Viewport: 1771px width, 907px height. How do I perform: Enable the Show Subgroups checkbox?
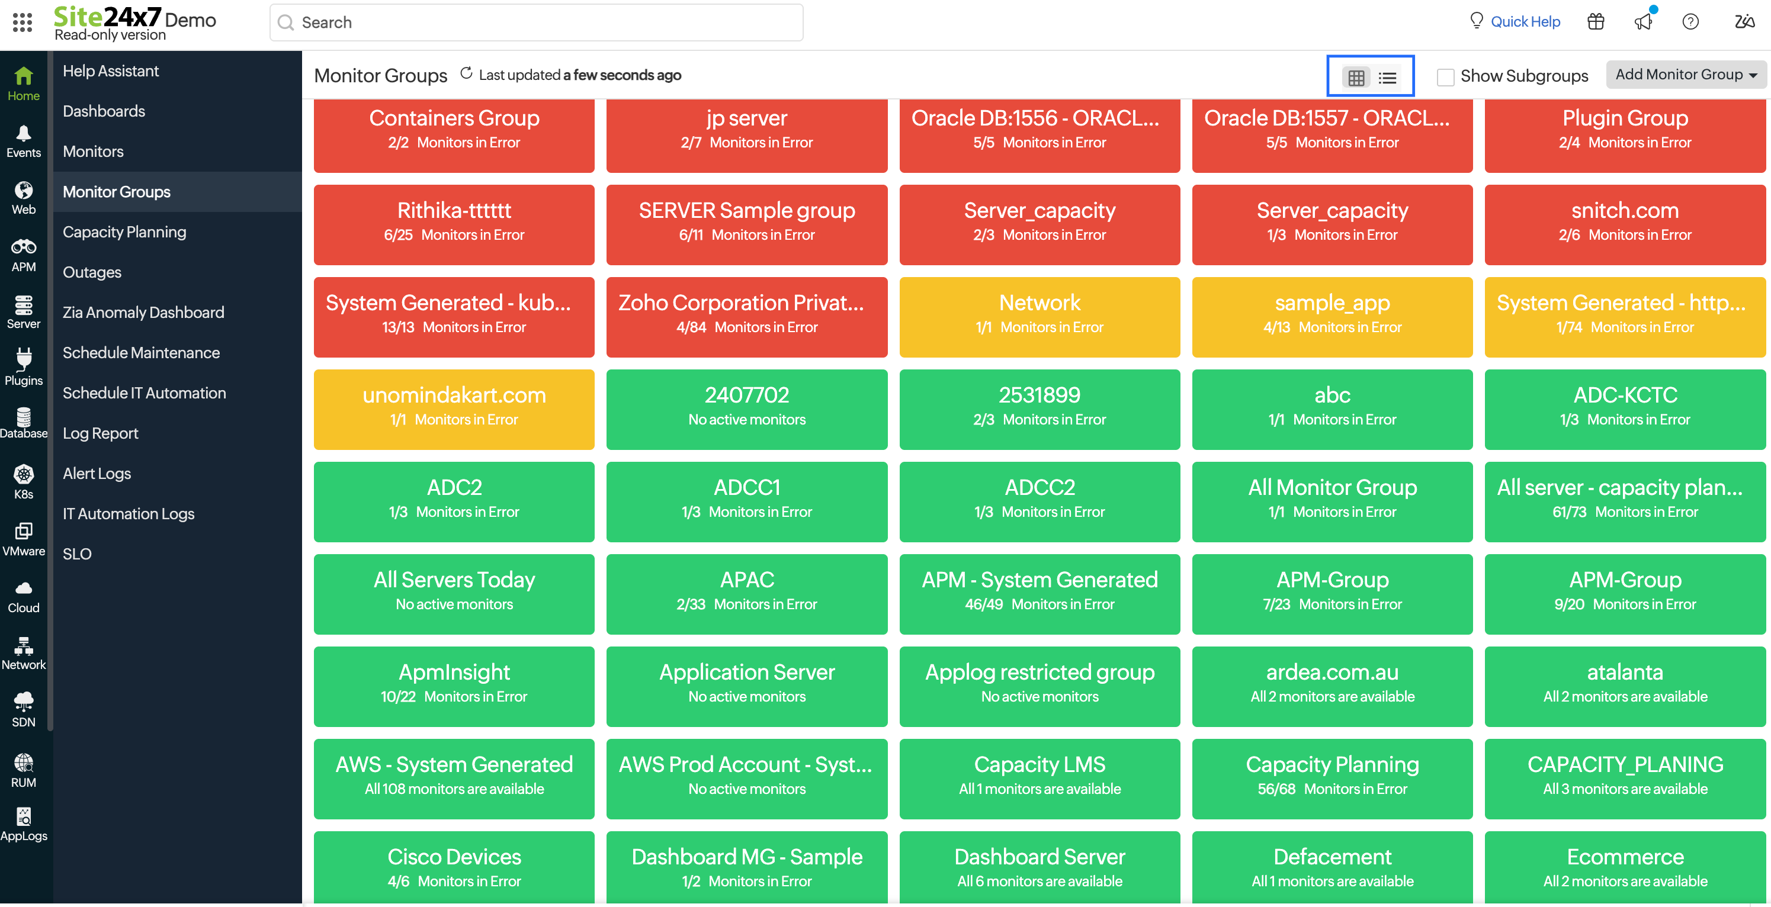(1446, 77)
